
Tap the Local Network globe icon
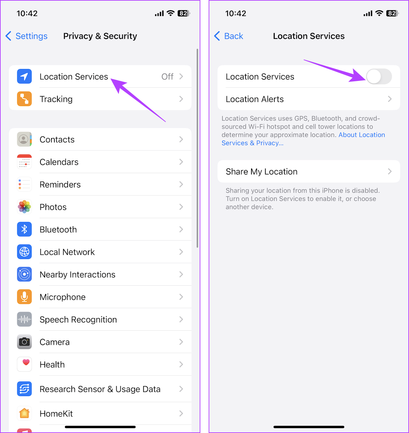[x=24, y=252]
